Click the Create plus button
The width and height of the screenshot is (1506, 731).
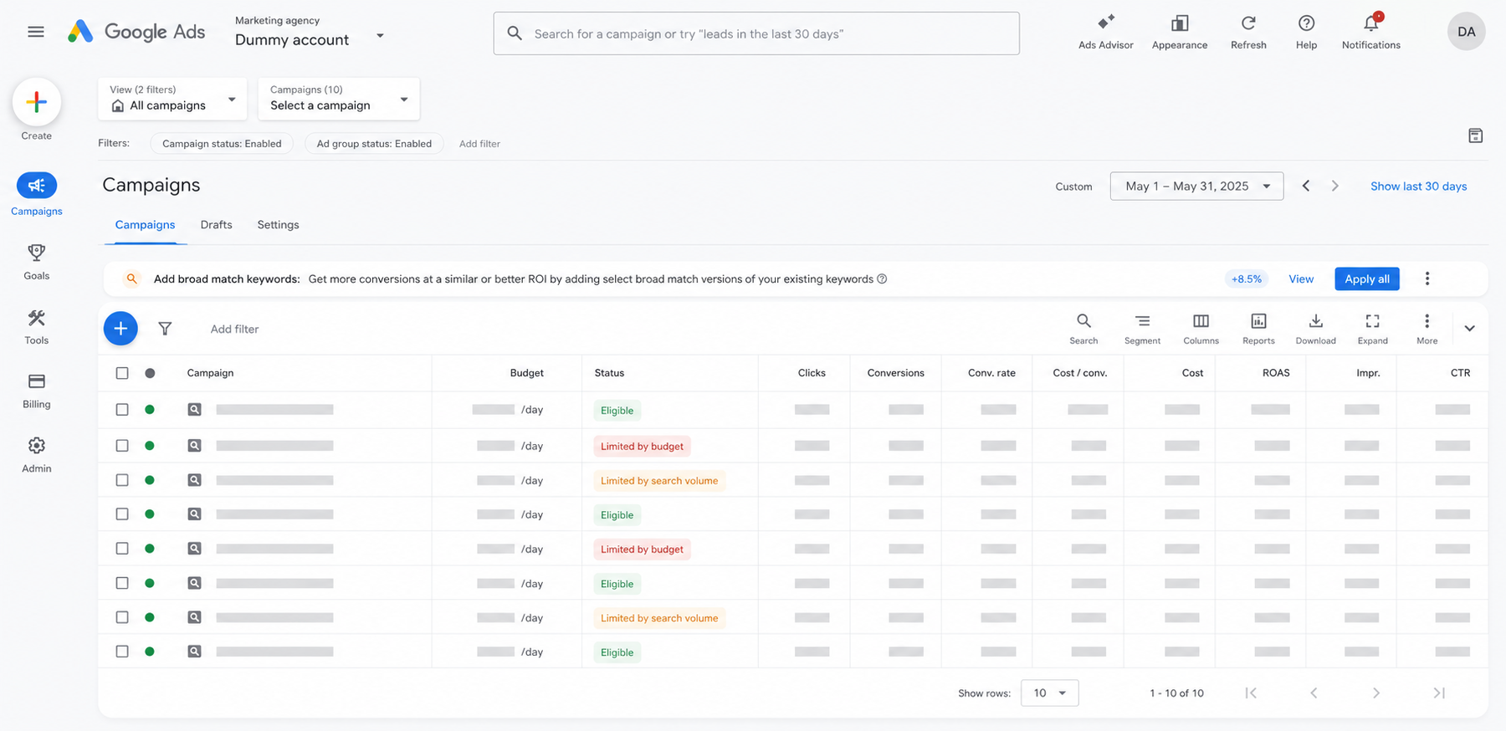click(x=36, y=102)
